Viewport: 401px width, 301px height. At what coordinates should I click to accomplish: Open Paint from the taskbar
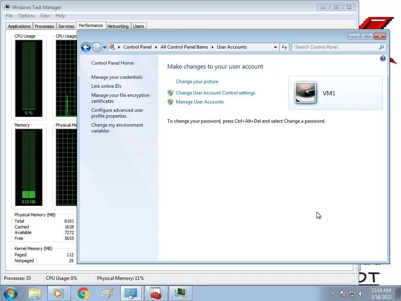108,293
